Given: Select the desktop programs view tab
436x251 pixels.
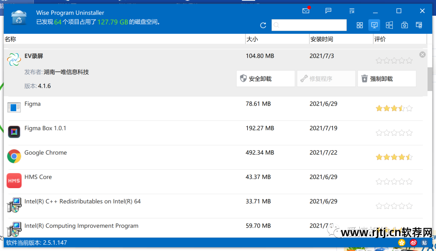Looking at the screenshot, I should 374,25.
